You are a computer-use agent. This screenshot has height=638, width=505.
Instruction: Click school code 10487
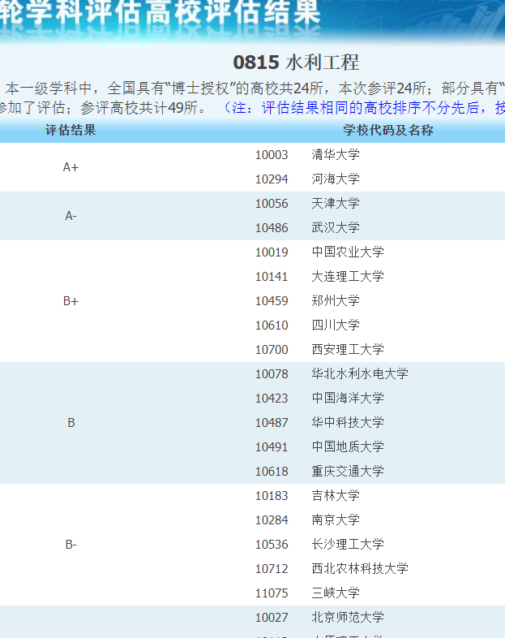click(x=272, y=423)
